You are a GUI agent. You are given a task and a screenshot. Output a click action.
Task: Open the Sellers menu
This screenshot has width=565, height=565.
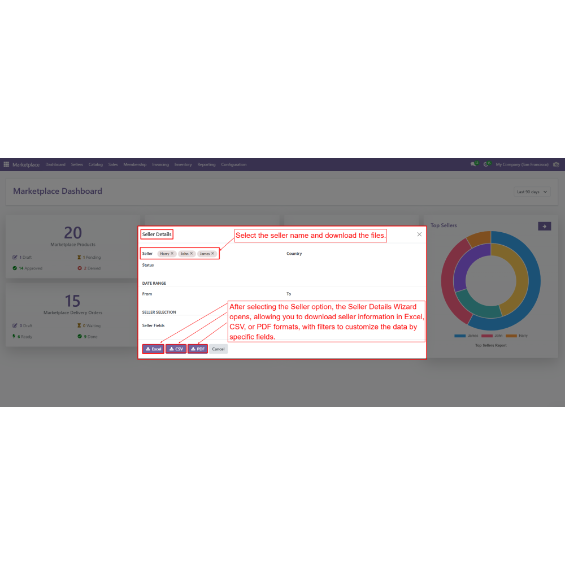(77, 164)
